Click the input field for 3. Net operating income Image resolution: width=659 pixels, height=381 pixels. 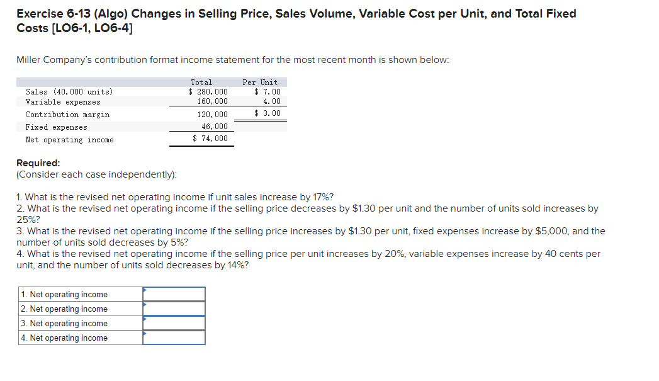point(174,323)
